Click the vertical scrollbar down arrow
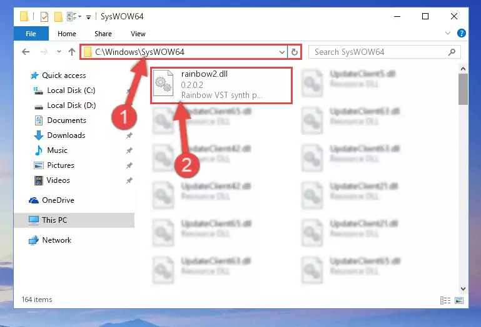 coord(463,288)
